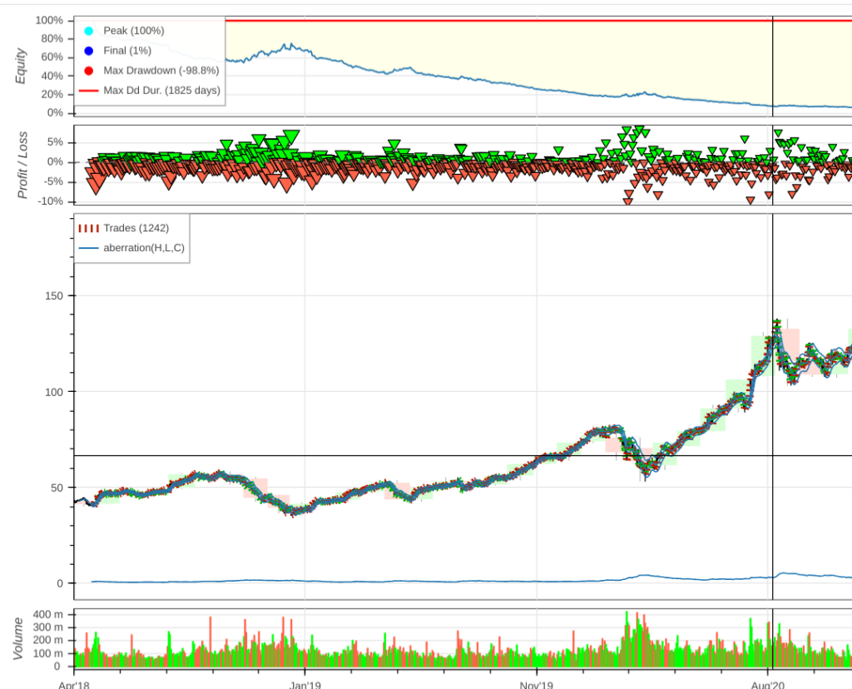Click the blue aberration line legend glyph
Screen dimensions: 852x689
88,248
